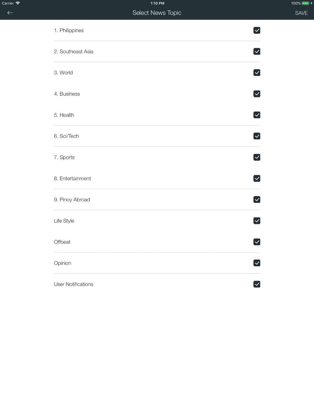The image size is (314, 419).
Task: Disable the Pinoy Abroad checkbox
Action: 257,199
